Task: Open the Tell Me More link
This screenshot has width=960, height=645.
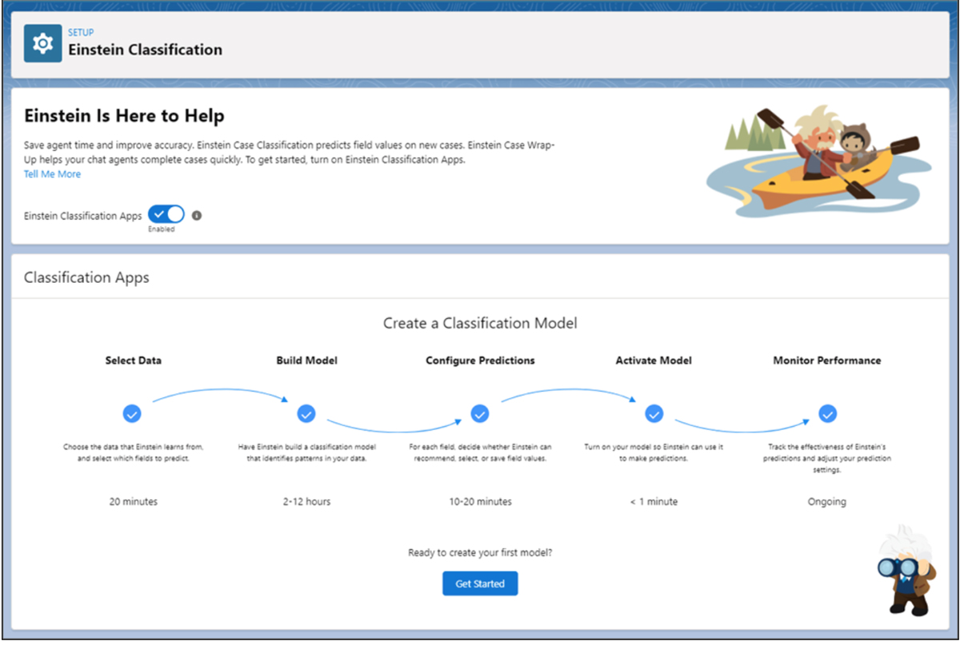Action: coord(52,174)
